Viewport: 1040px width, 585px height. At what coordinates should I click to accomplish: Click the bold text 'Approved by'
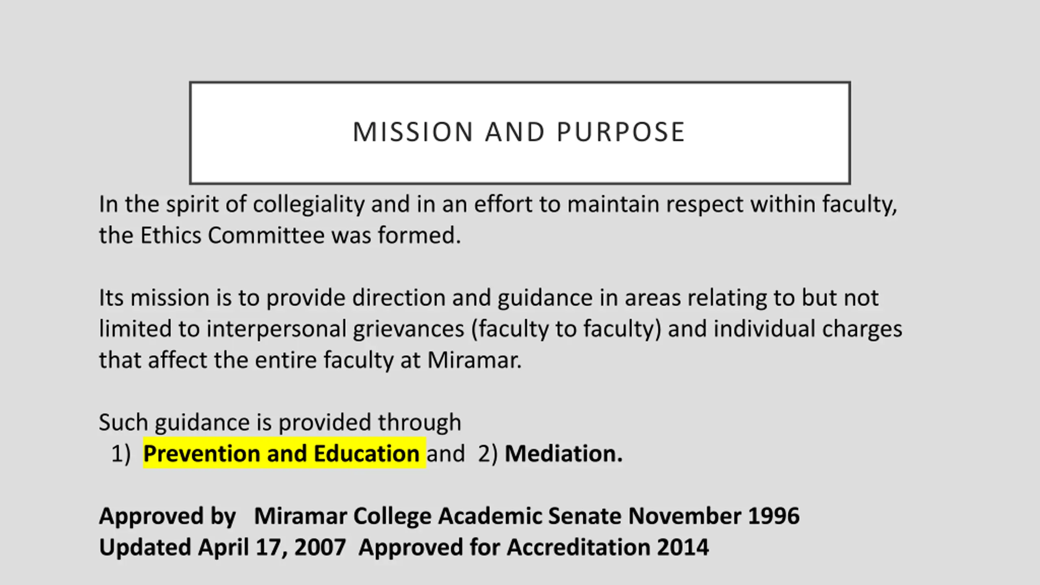[x=167, y=516]
